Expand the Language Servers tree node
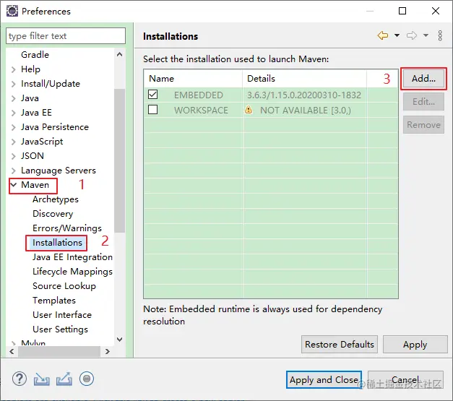The image size is (453, 401). pos(13,171)
